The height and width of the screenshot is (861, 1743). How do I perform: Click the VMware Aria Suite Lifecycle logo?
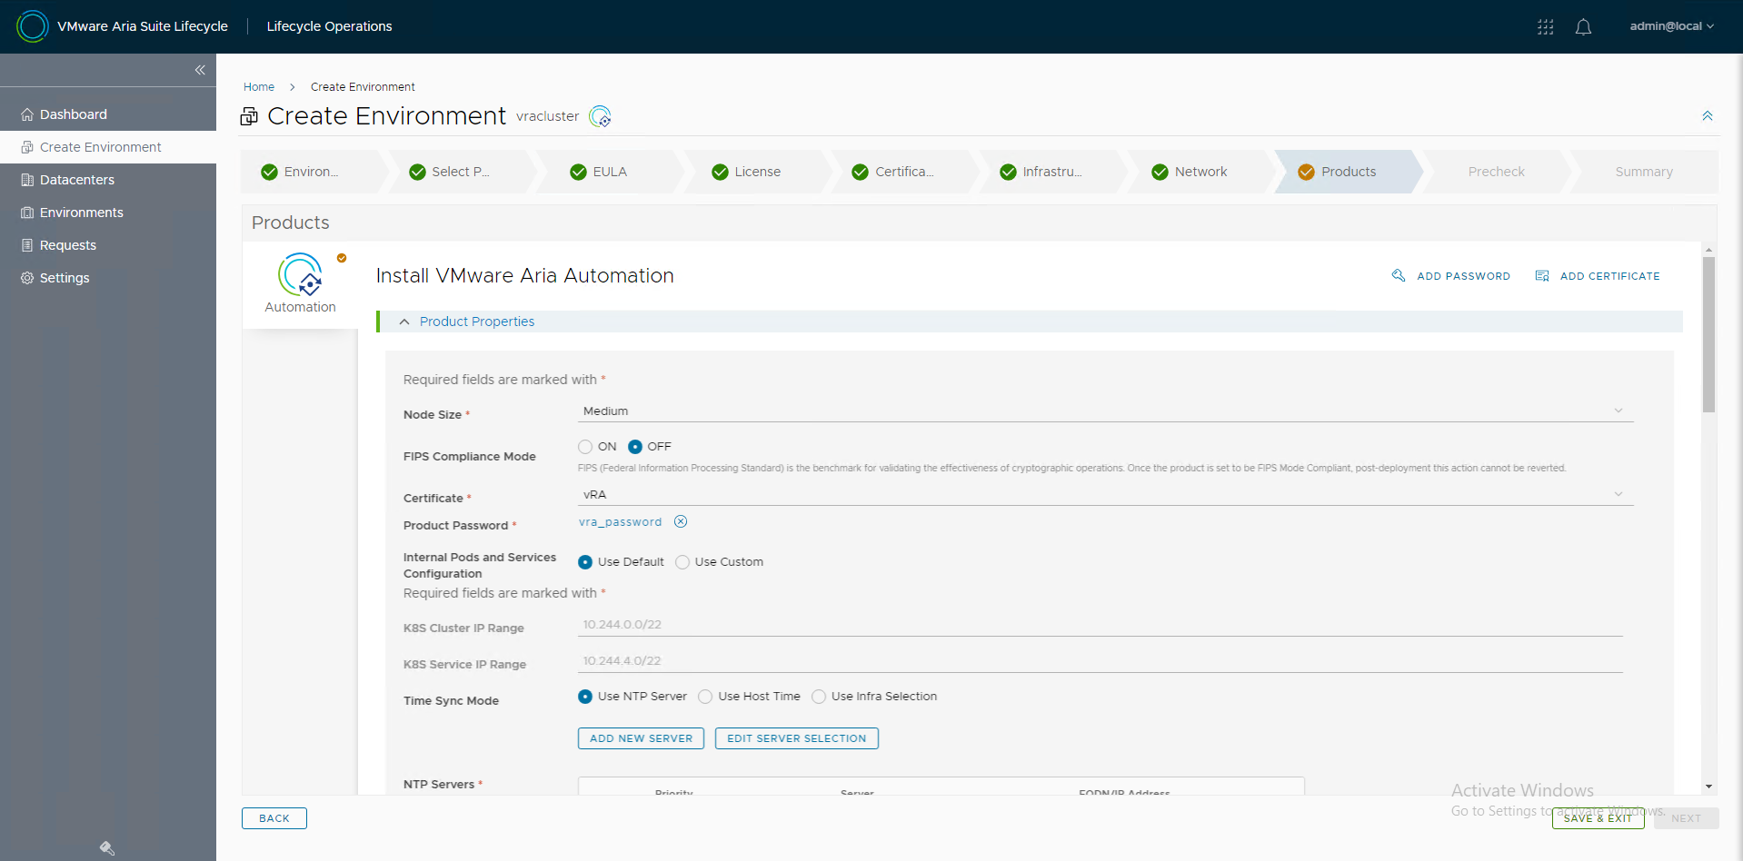click(x=33, y=26)
